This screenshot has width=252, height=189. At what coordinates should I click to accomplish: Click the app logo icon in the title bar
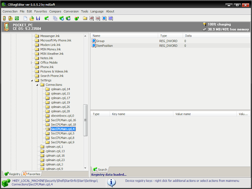point(4,4)
